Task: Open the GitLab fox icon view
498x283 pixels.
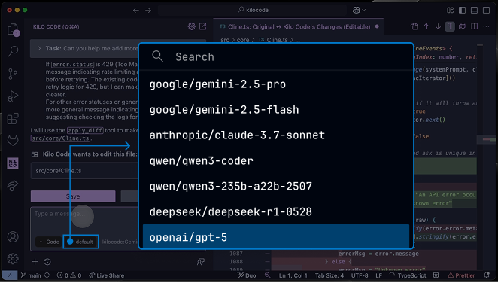Action: coord(13,141)
